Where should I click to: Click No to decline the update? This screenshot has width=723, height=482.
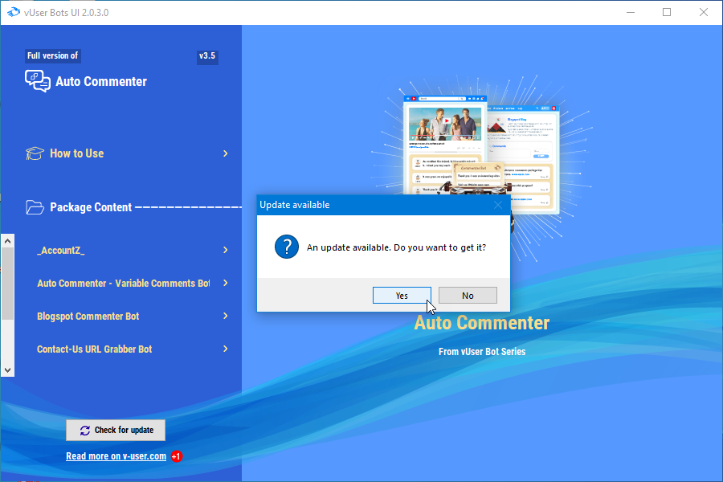point(468,295)
